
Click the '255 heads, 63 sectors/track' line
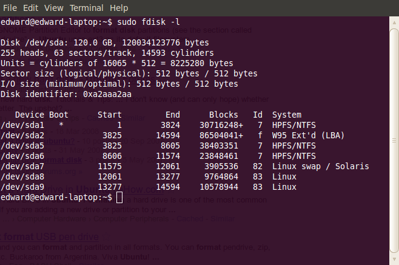(x=107, y=53)
